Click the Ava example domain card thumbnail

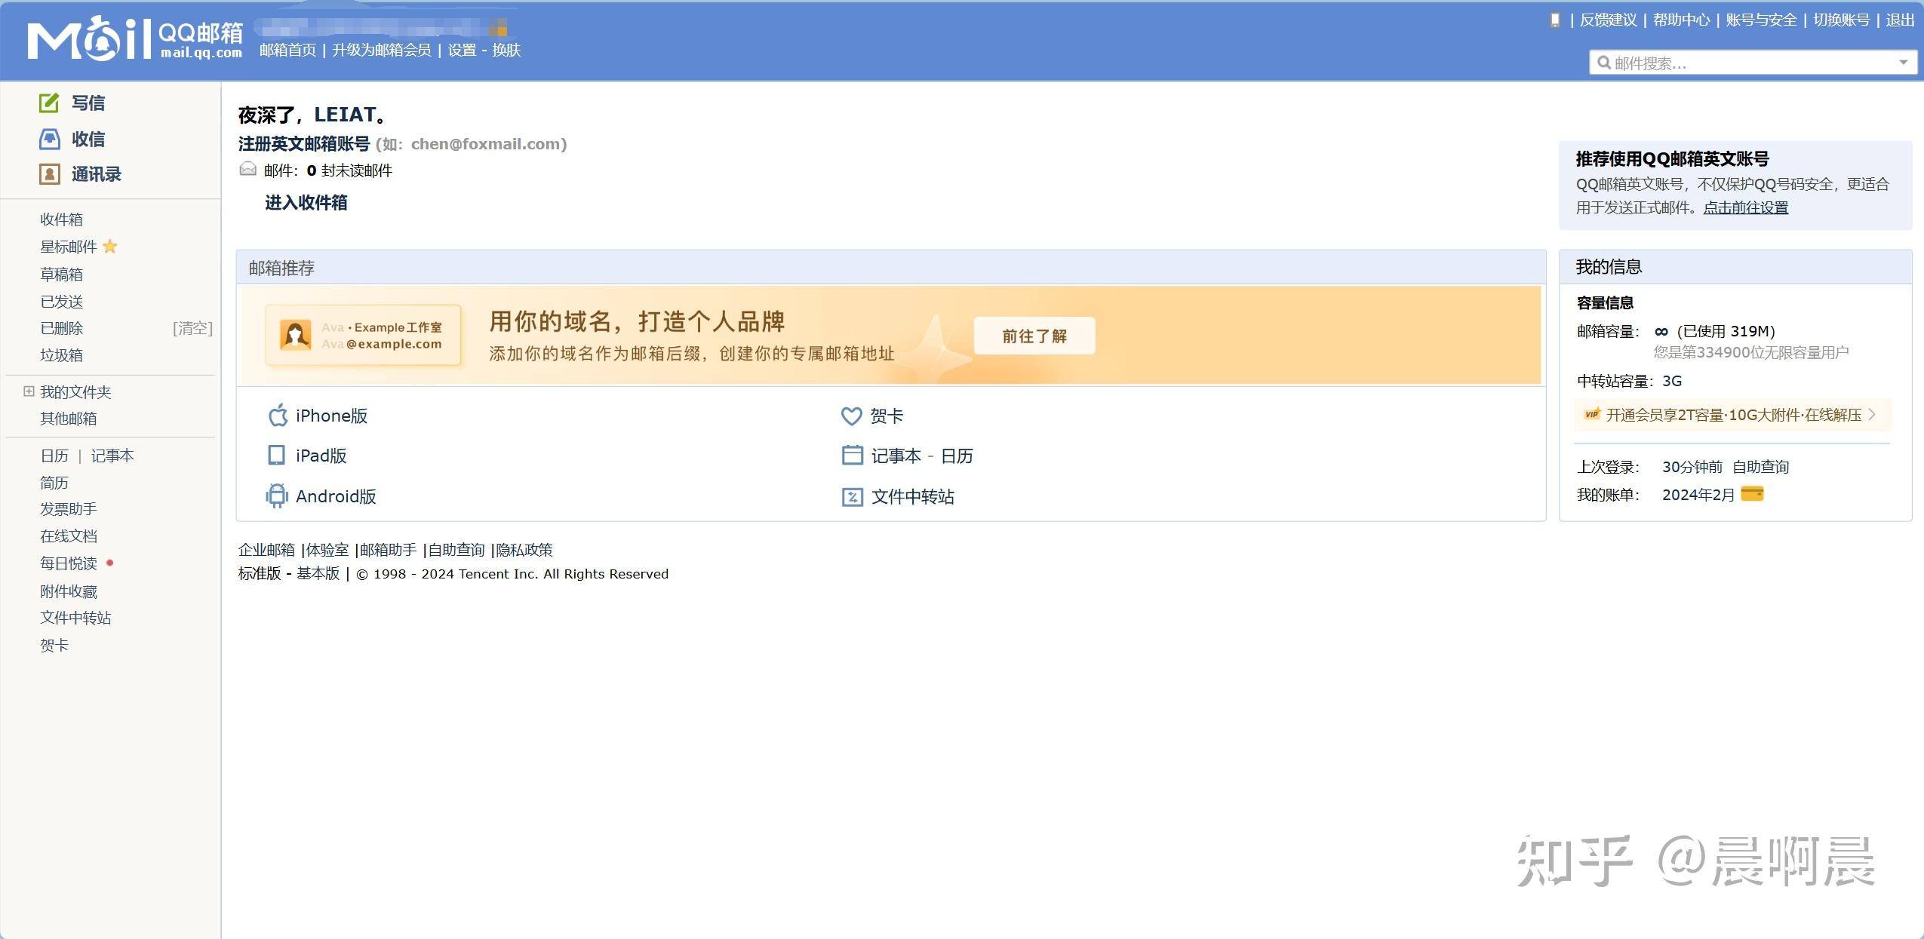(363, 336)
